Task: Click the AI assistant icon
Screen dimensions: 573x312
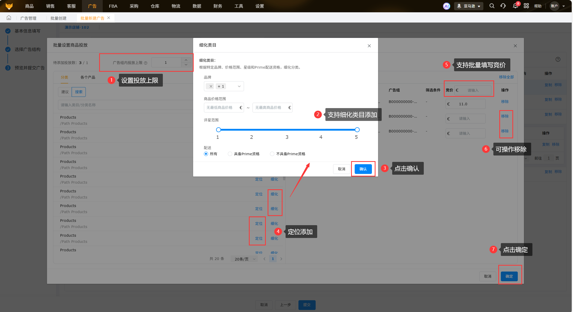Action: click(x=446, y=6)
